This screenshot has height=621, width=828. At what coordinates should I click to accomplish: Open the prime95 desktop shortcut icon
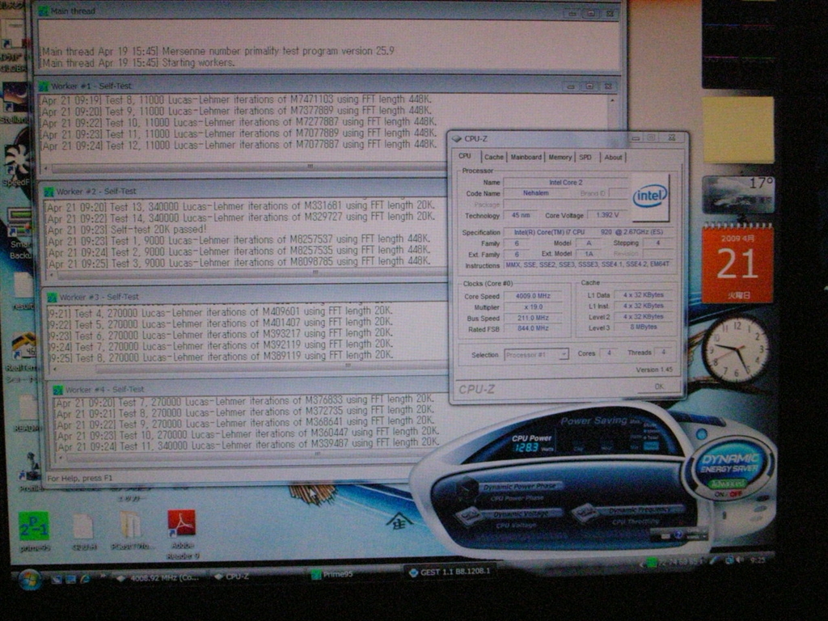point(34,526)
